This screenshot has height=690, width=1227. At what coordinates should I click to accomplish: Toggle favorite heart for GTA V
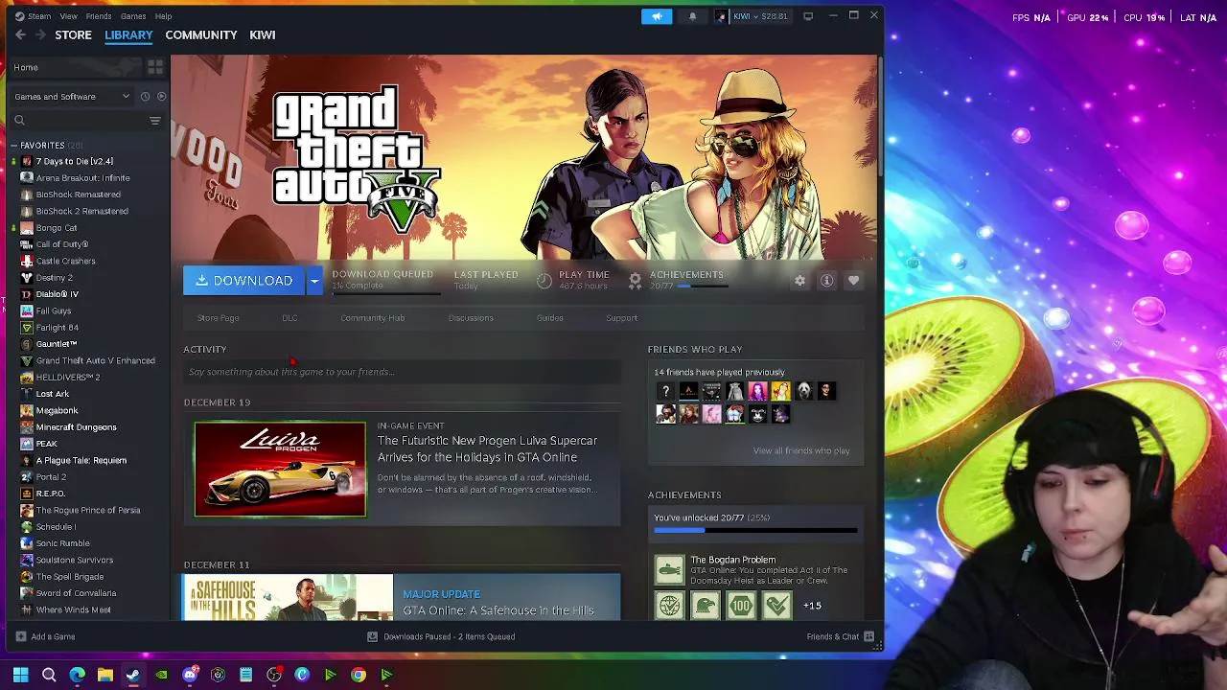pyautogui.click(x=853, y=280)
